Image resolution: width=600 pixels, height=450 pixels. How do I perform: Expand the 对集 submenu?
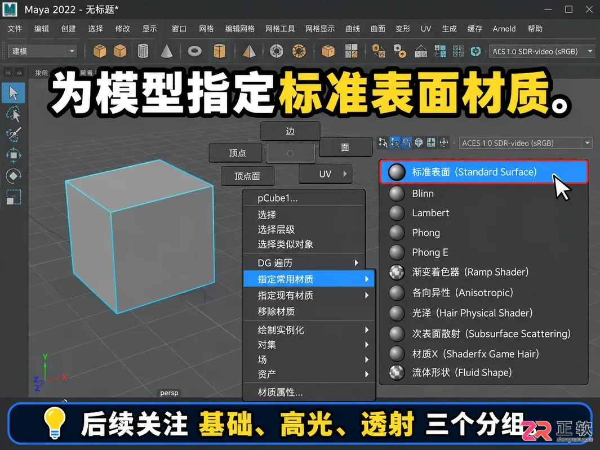(x=309, y=345)
